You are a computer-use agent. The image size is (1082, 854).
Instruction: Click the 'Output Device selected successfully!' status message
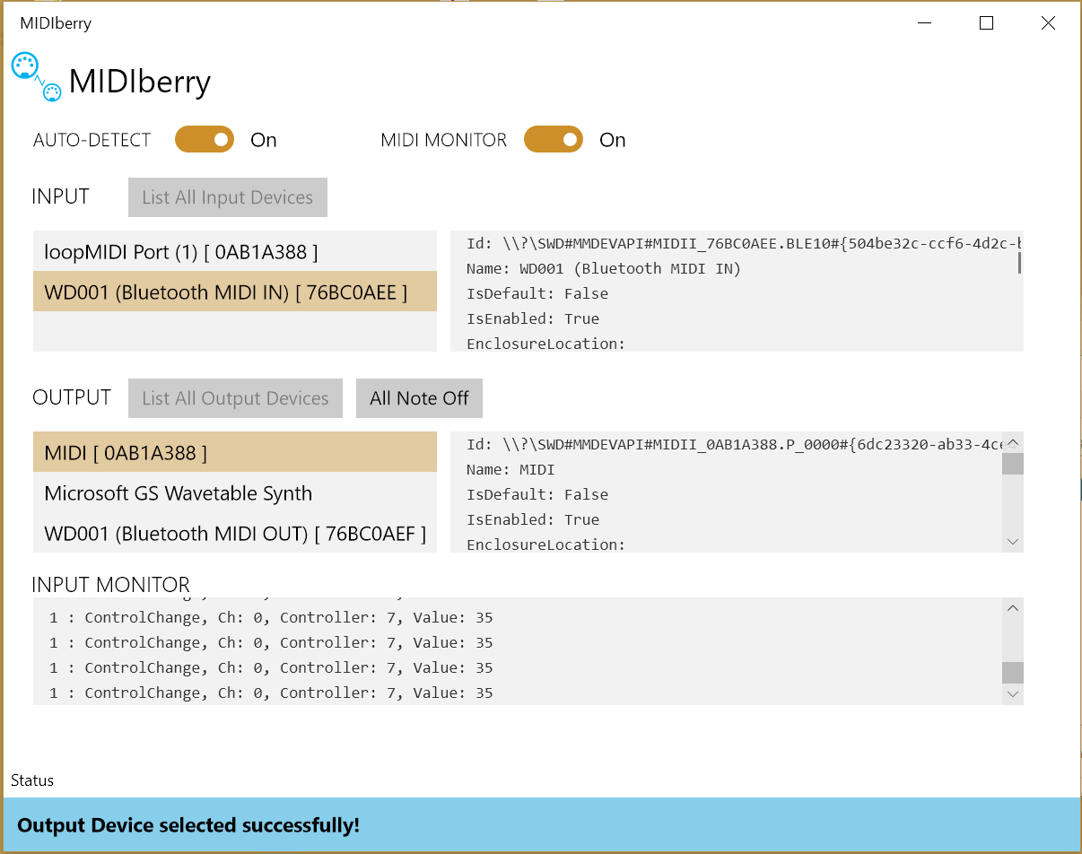[188, 825]
